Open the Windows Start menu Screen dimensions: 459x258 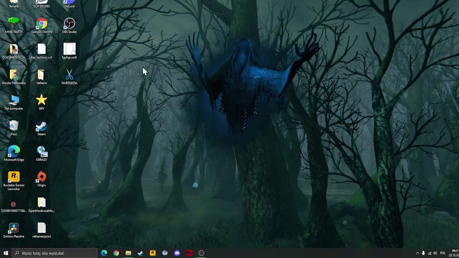pyautogui.click(x=6, y=253)
